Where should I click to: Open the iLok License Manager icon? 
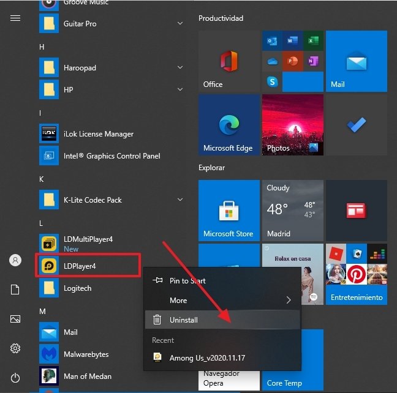point(49,133)
